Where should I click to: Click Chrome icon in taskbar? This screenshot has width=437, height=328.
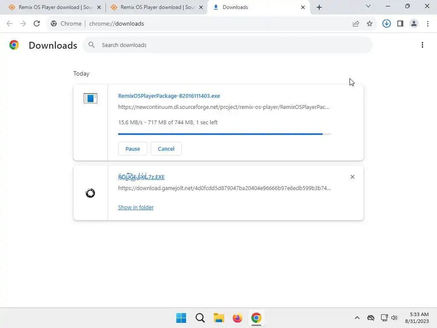point(256,318)
